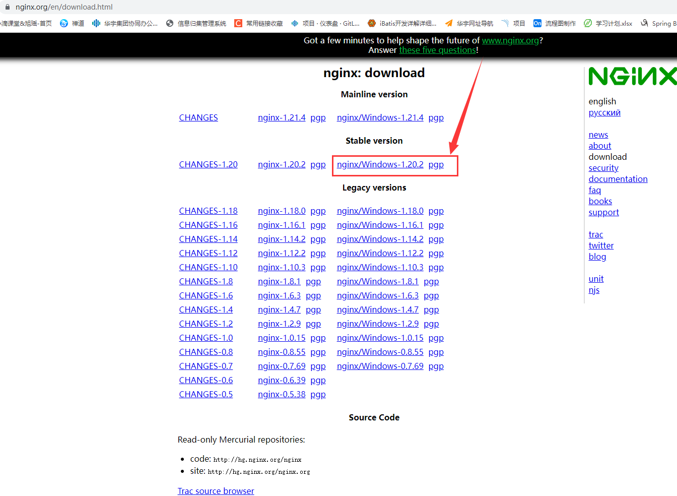Viewport: 677px width, 496px height.
Task: Download nginx/Windows-1.21.4
Action: pos(380,117)
